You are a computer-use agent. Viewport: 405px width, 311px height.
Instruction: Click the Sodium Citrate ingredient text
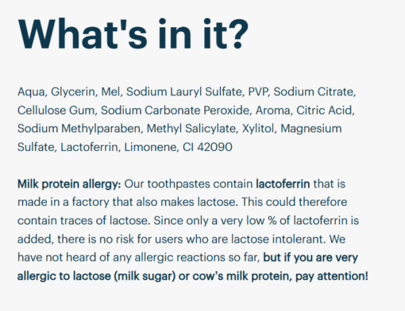click(x=314, y=91)
